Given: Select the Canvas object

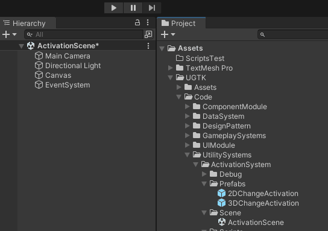Looking at the screenshot, I should tap(58, 75).
